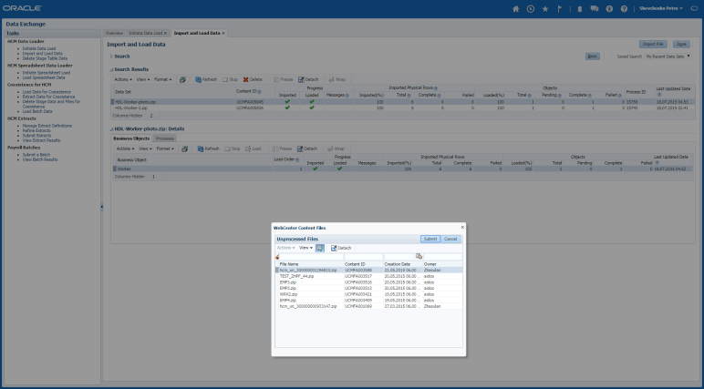
Task: Open Load Spreadsheet Data task link
Action: tap(44, 77)
